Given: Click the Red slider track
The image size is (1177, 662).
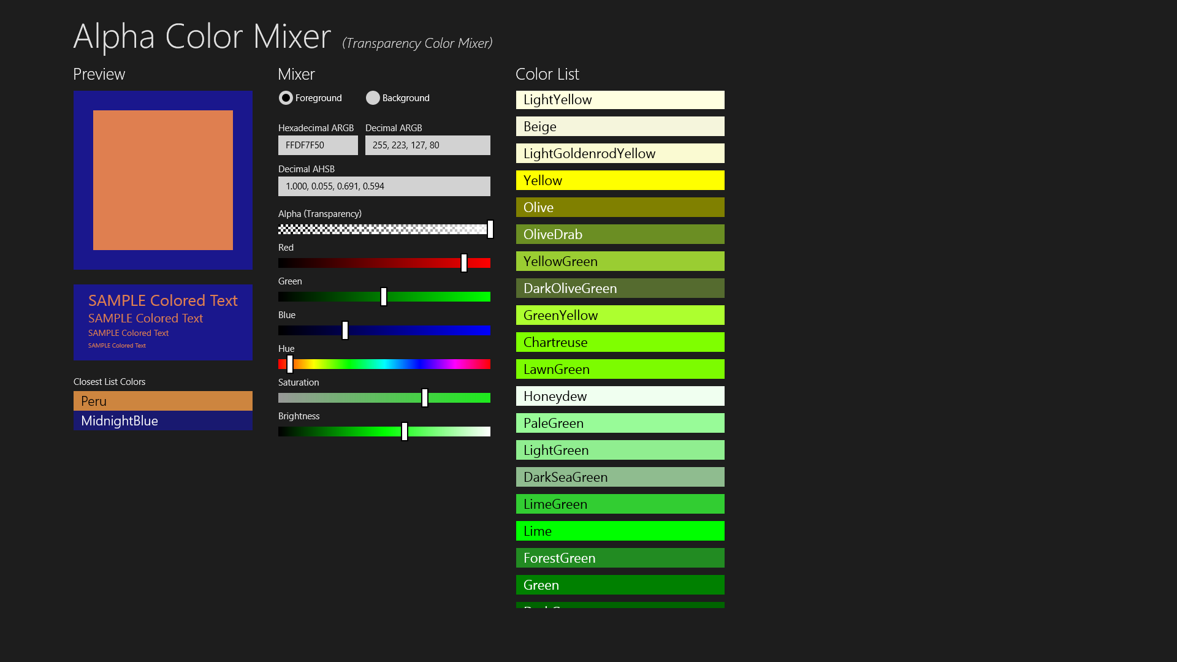Looking at the screenshot, I should 368,263.
